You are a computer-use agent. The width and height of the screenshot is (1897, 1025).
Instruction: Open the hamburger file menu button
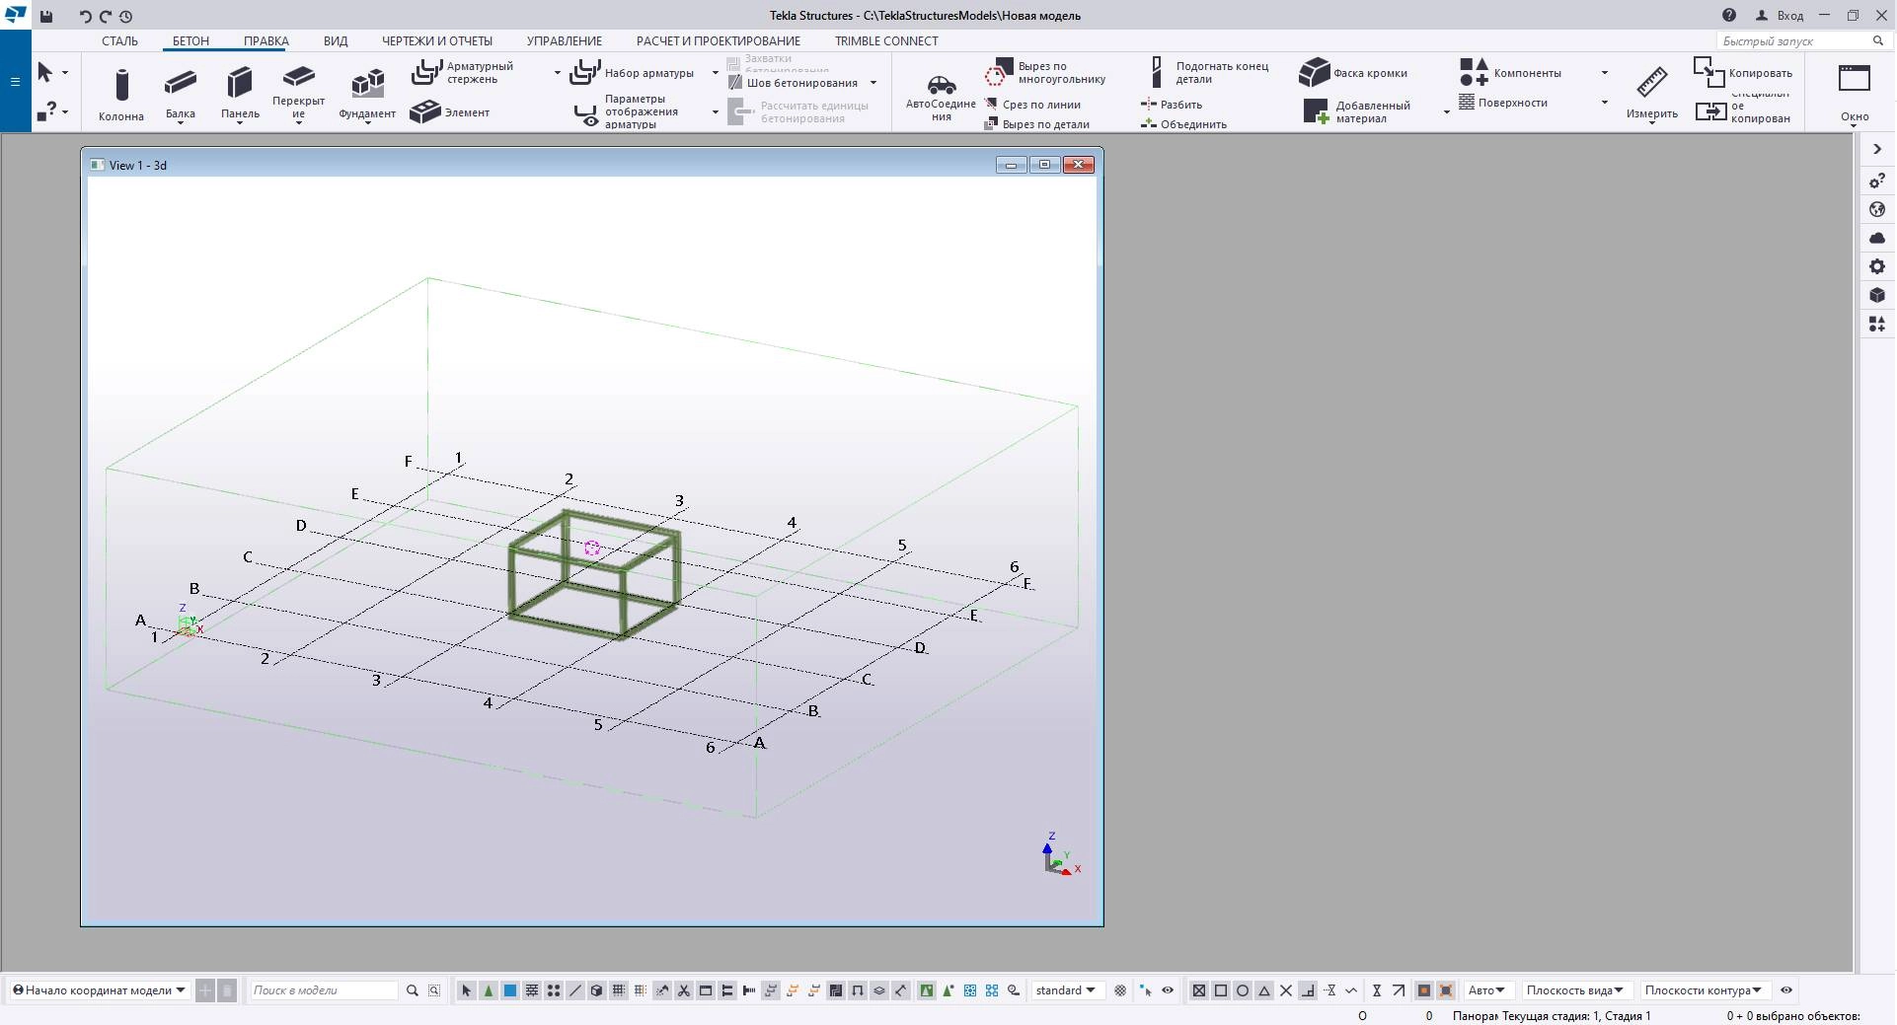[x=15, y=82]
